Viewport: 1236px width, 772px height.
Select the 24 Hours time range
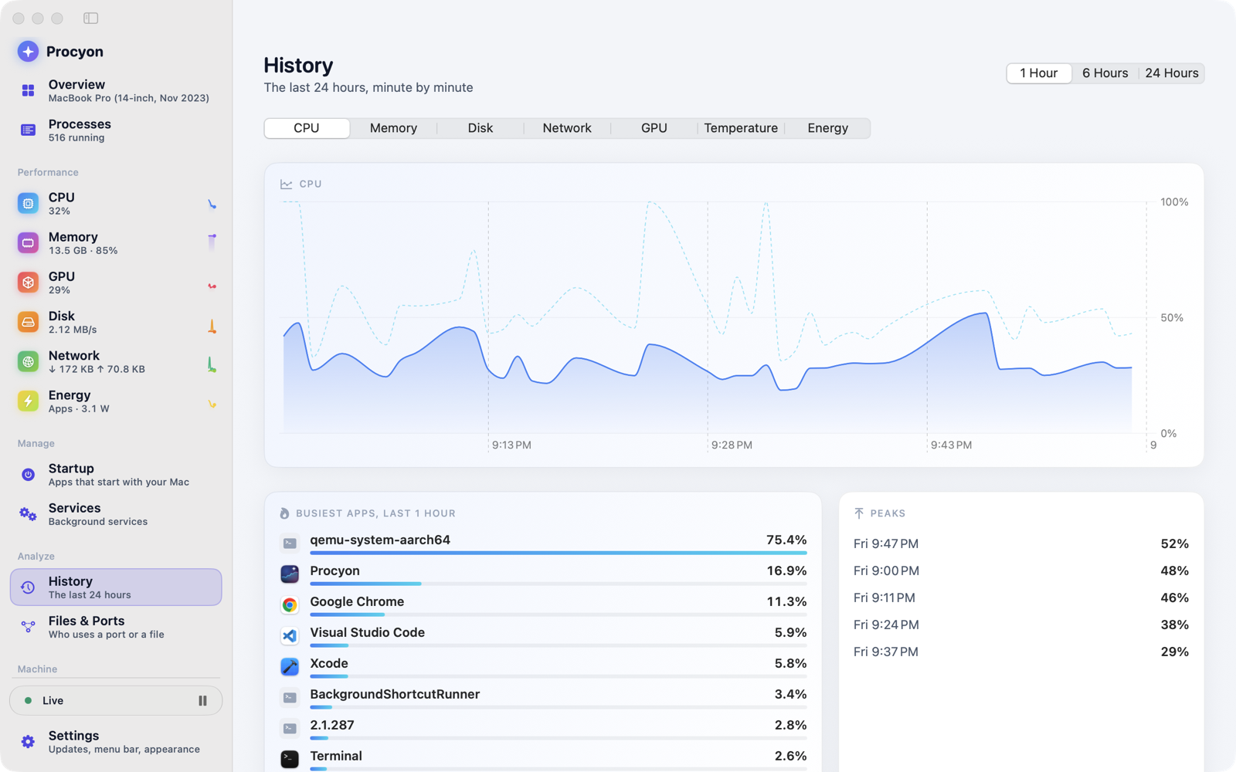(1172, 73)
